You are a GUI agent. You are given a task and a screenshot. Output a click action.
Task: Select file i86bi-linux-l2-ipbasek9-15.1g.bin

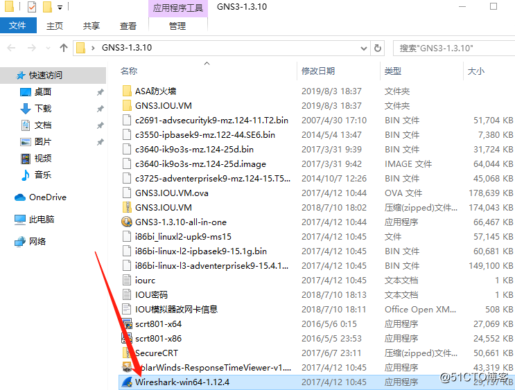201,251
